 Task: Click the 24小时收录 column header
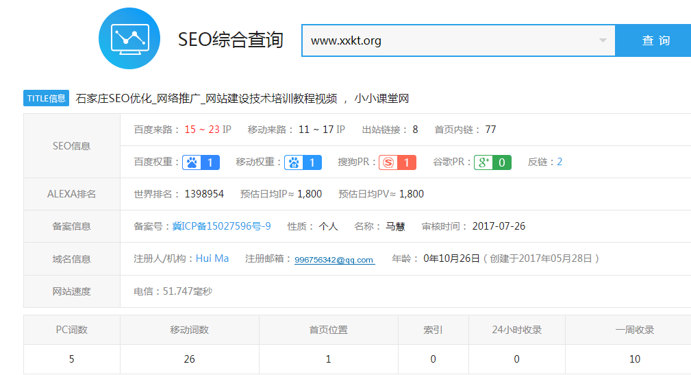(517, 330)
